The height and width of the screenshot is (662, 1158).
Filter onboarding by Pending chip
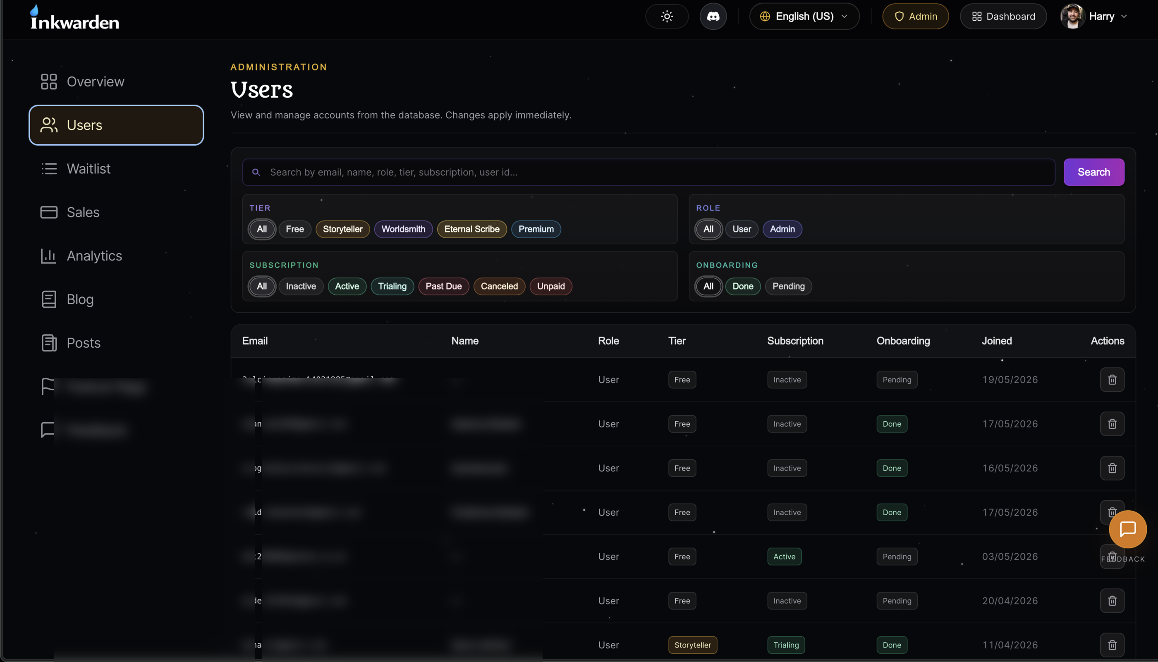click(x=788, y=287)
